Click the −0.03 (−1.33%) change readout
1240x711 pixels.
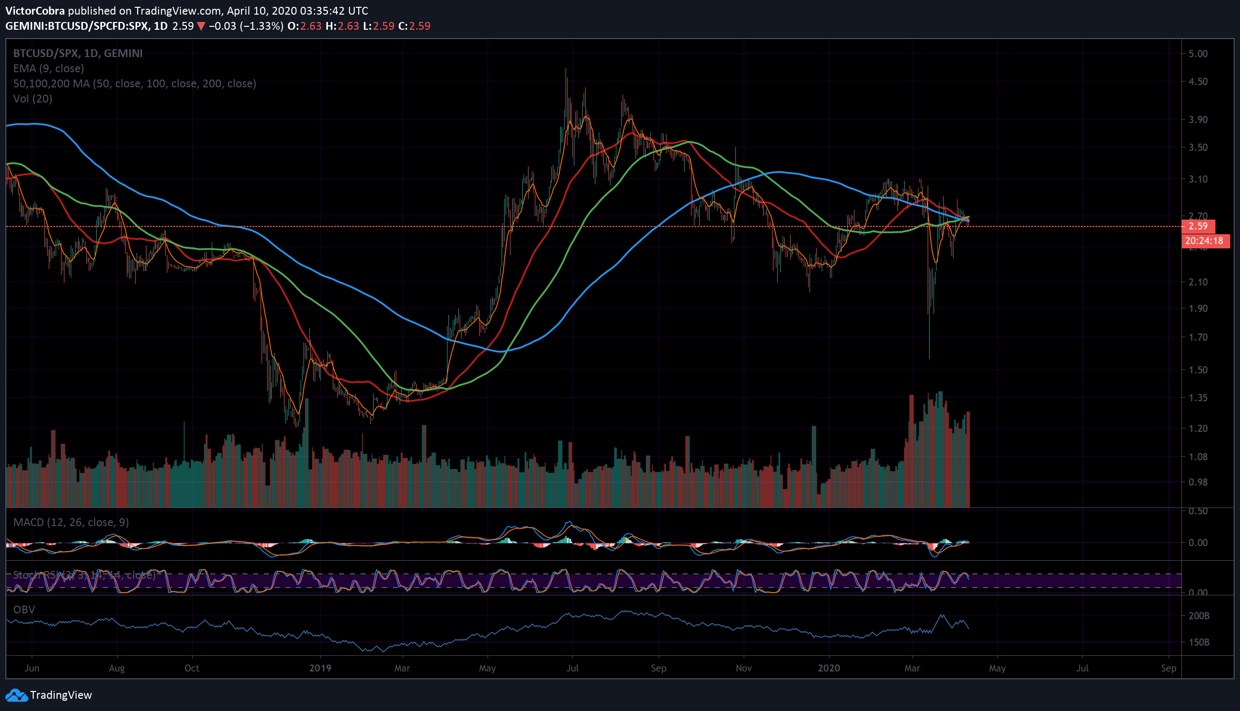(x=246, y=26)
